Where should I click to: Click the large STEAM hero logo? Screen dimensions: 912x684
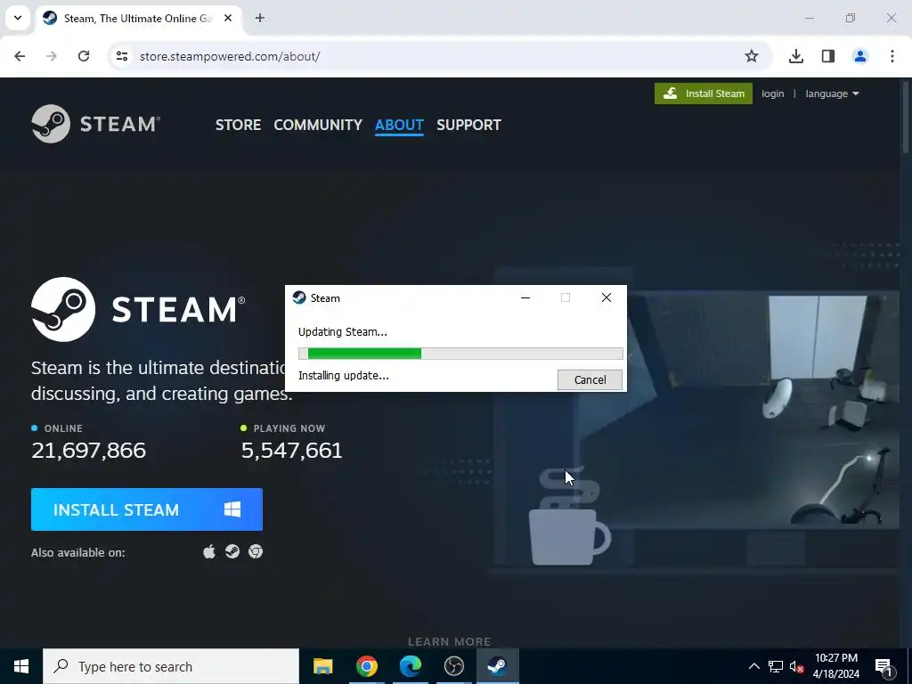click(x=138, y=309)
